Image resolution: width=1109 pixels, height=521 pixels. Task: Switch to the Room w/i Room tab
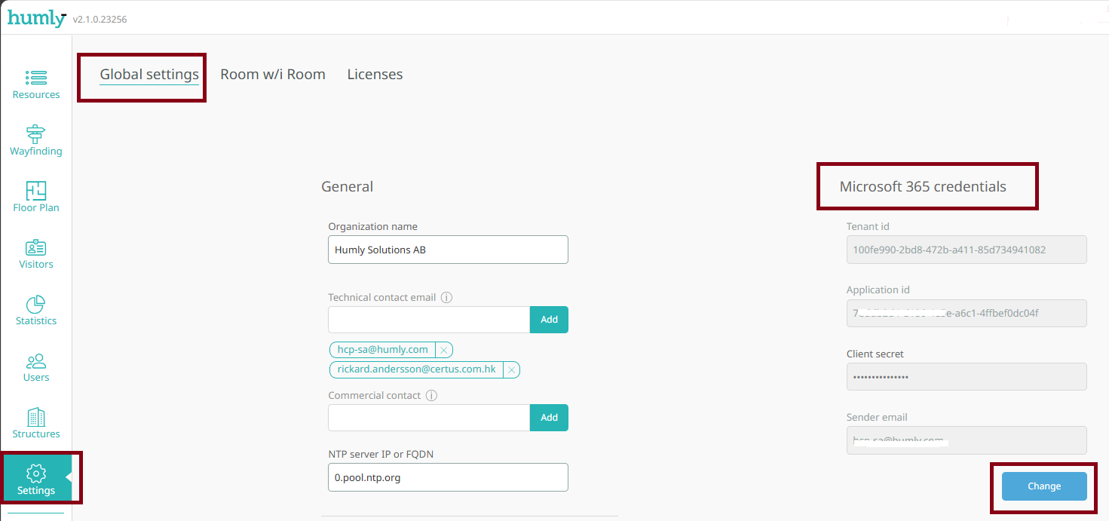pos(273,75)
